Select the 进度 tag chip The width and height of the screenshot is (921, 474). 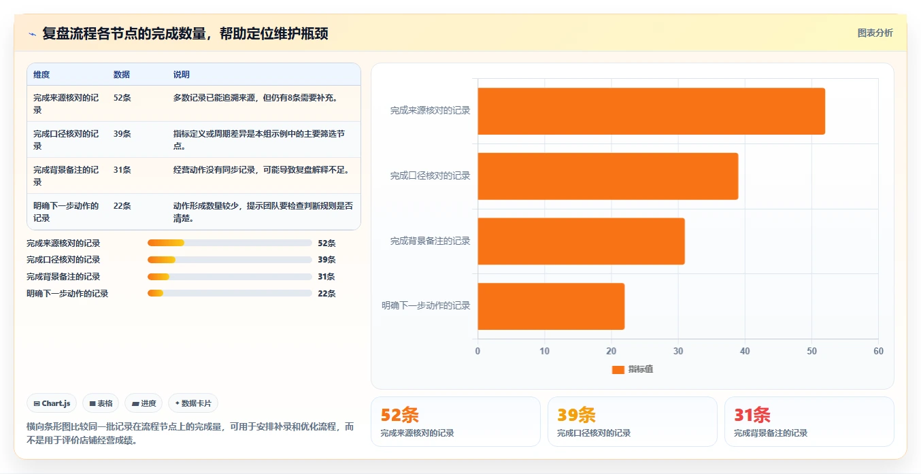144,403
